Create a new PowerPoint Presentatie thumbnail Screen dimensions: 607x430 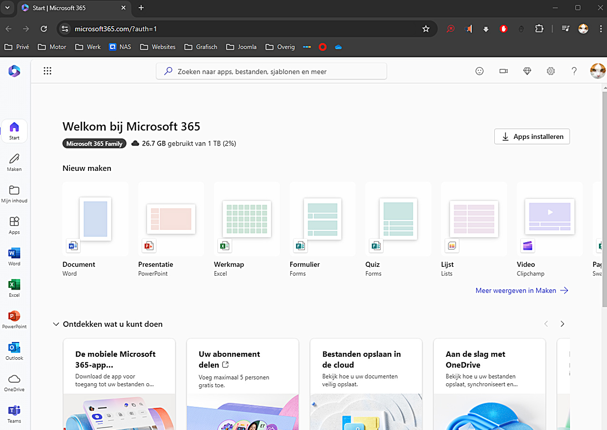click(171, 219)
